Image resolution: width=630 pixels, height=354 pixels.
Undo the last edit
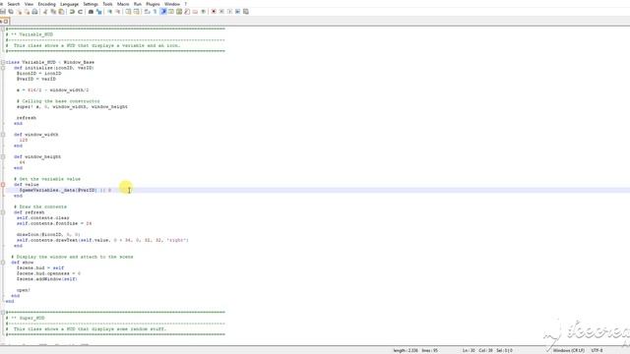tap(72, 12)
